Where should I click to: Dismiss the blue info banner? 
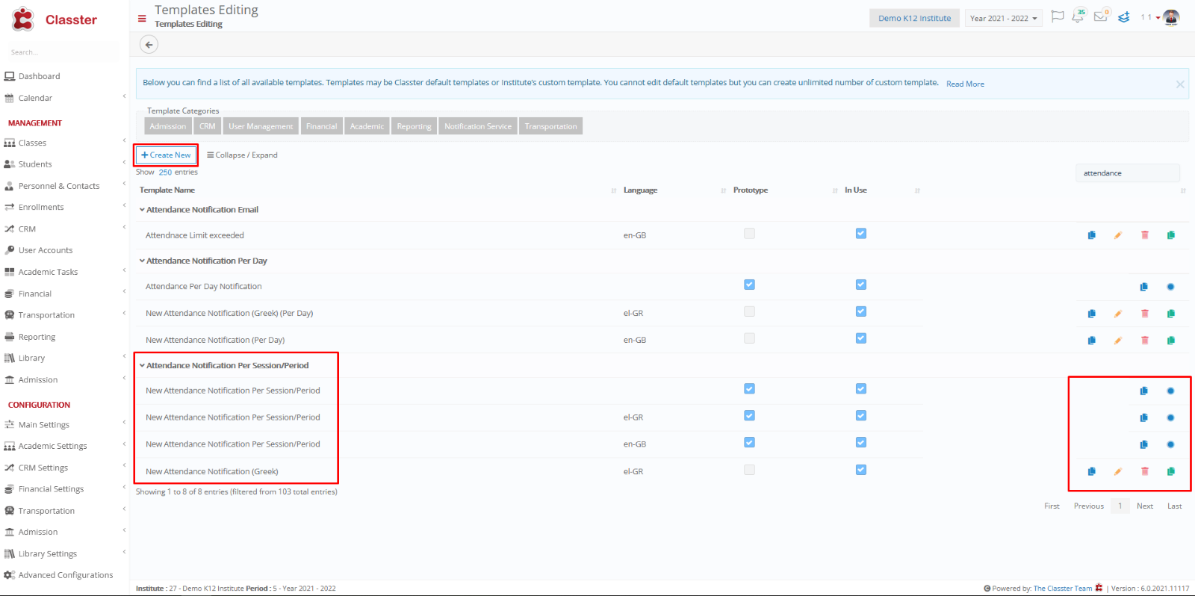tap(1180, 84)
